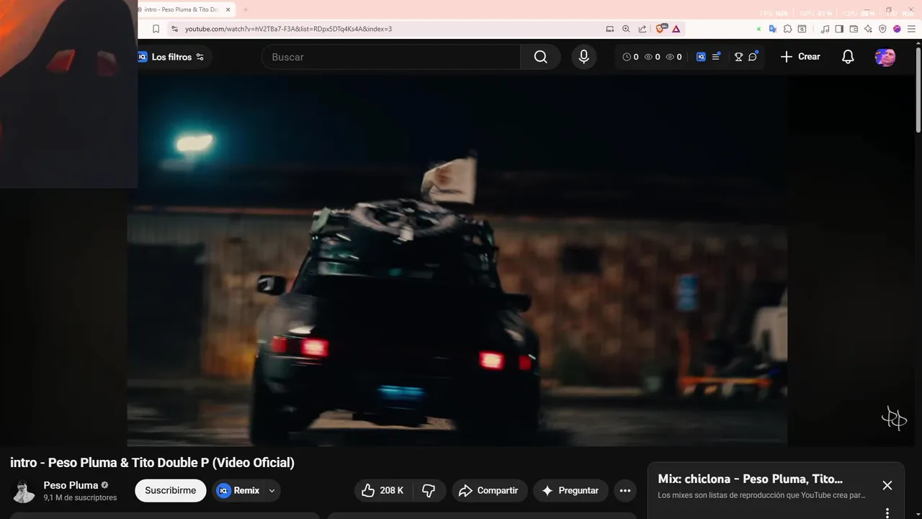
Task: Open the Leo AI sparkle icon
Action: [868, 29]
